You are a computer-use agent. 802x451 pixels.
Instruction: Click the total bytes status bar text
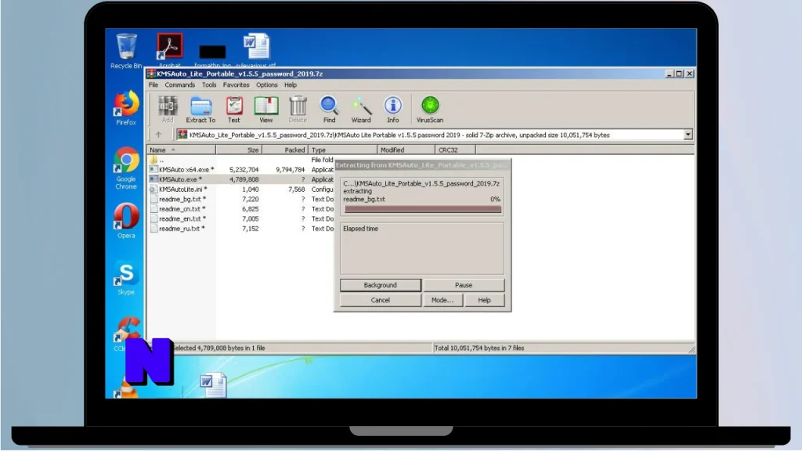(x=479, y=348)
